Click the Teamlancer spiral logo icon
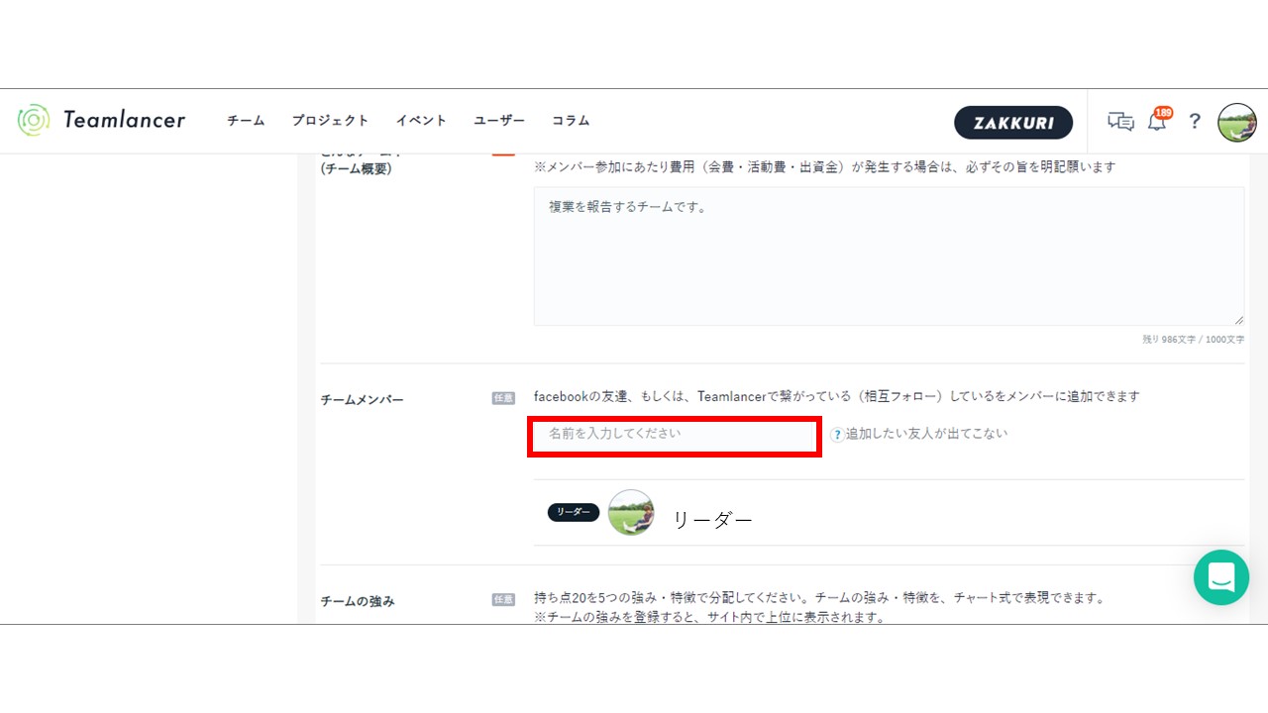The height and width of the screenshot is (713, 1268). click(x=34, y=120)
